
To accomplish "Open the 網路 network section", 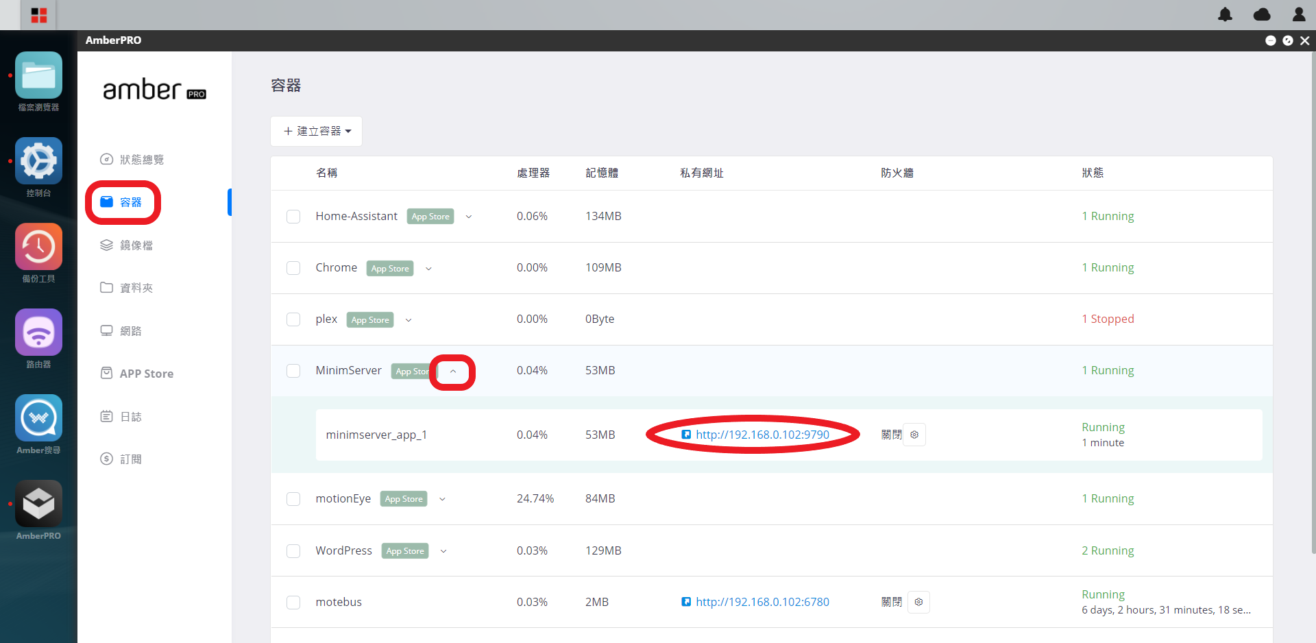I will [121, 331].
